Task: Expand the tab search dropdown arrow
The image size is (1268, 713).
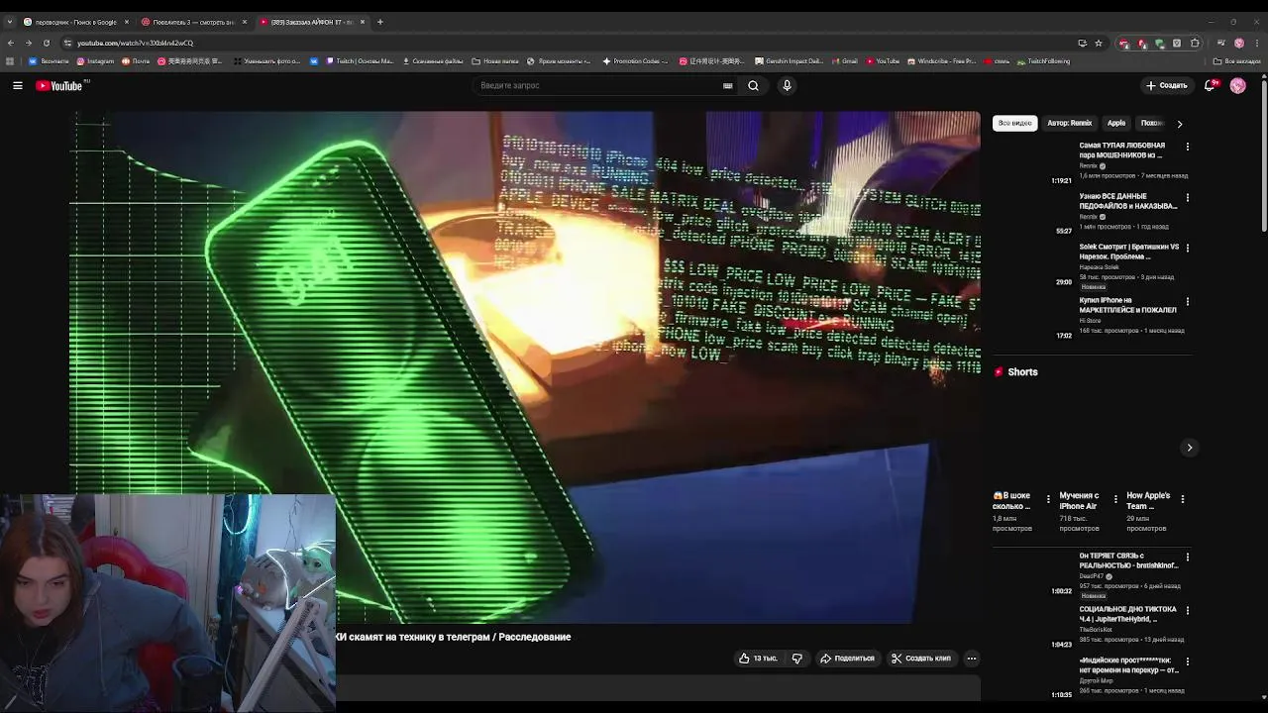Action: pyautogui.click(x=10, y=22)
